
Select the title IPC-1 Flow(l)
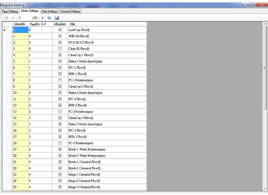click(77, 68)
